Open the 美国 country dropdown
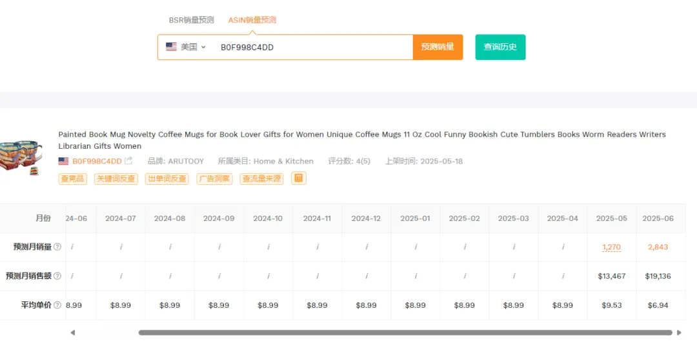The width and height of the screenshot is (697, 351). [193, 47]
